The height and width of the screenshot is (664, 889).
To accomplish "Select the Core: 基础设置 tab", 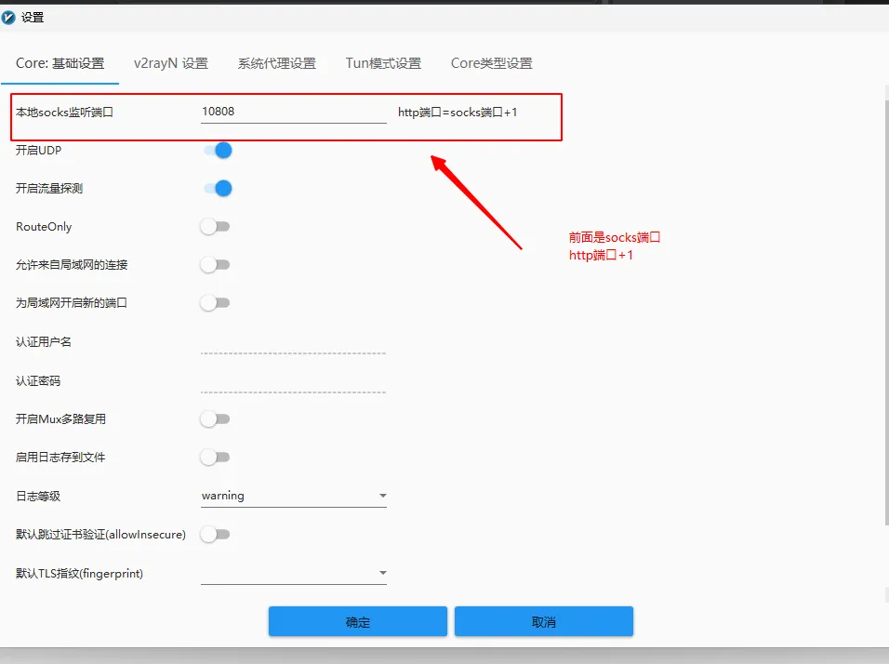I will point(60,63).
